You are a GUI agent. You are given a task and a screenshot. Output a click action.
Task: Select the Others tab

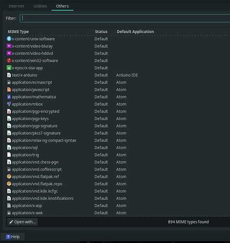click(63, 6)
